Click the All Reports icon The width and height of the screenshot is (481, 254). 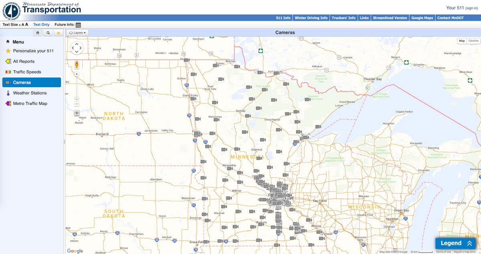[7, 61]
